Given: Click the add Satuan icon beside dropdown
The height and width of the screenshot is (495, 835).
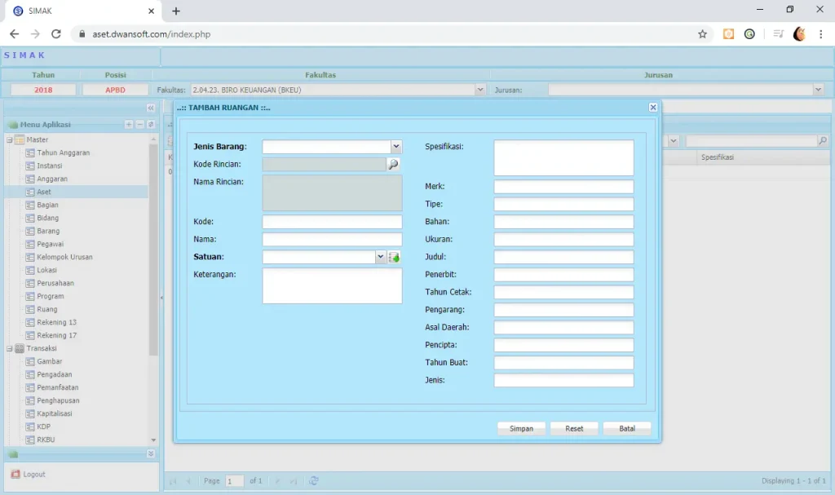Looking at the screenshot, I should point(394,258).
